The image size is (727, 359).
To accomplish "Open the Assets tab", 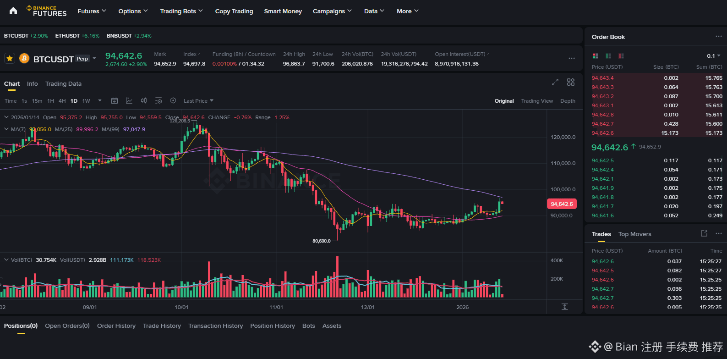I will tap(332, 326).
